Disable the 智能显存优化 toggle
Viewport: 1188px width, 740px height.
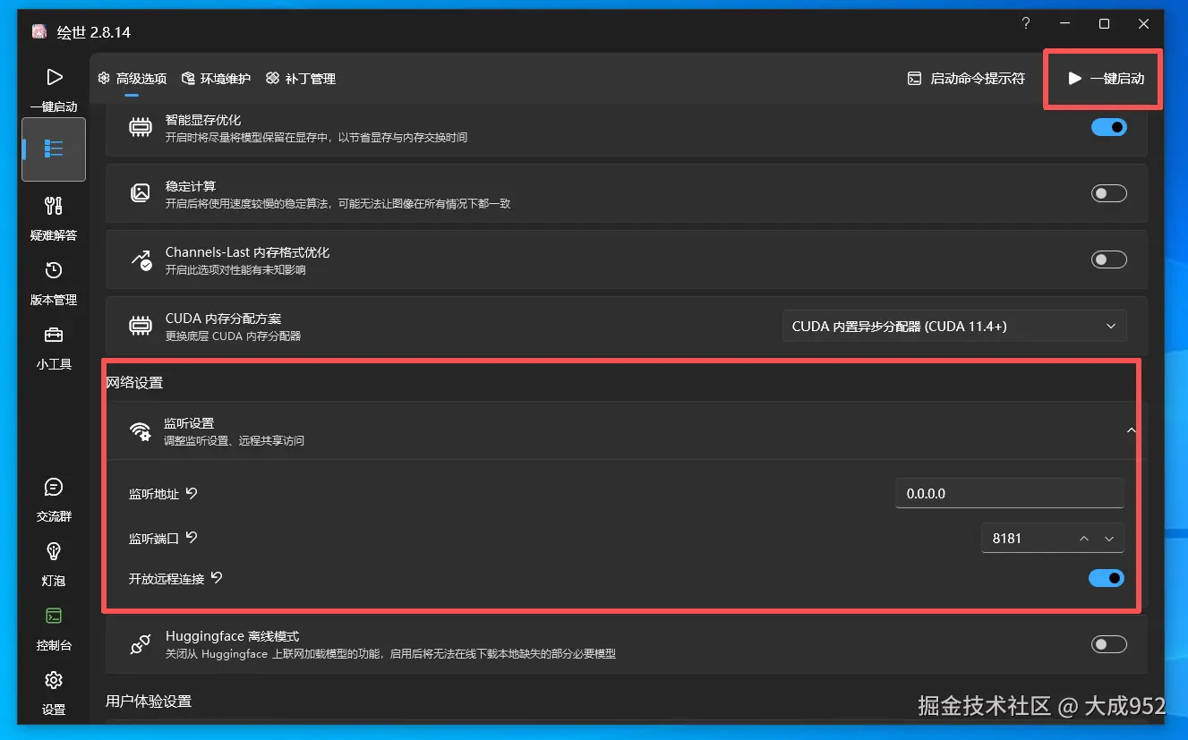click(x=1108, y=127)
